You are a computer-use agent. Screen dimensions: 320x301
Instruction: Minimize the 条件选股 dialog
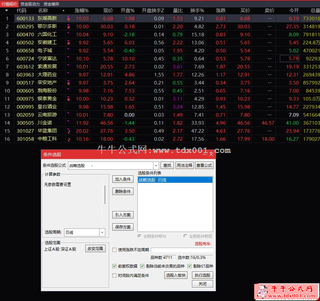tap(205, 155)
